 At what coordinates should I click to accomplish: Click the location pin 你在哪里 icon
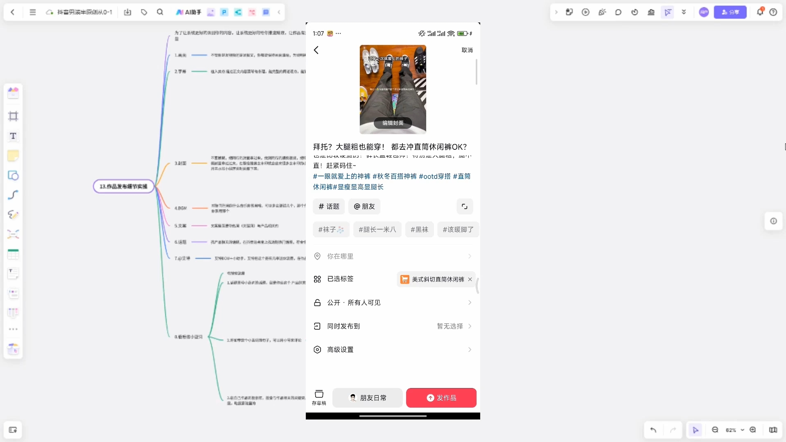[x=318, y=256]
